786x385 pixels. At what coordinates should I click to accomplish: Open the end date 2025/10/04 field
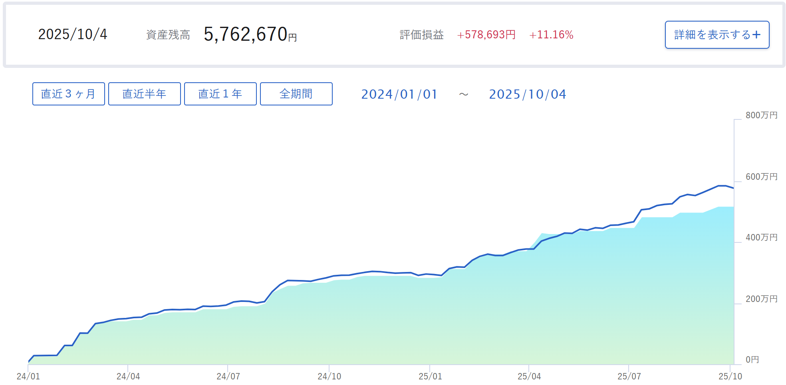tap(528, 94)
